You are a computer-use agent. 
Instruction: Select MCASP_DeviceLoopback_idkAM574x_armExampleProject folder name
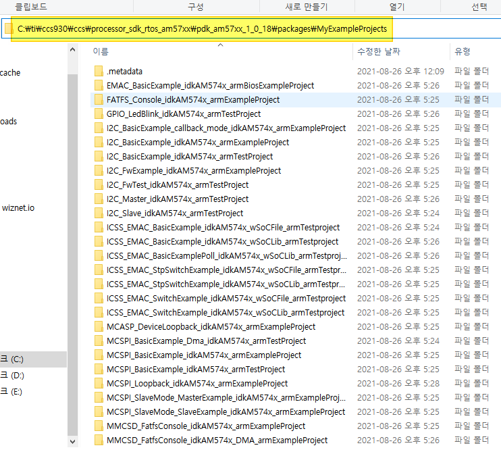pyautogui.click(x=211, y=326)
